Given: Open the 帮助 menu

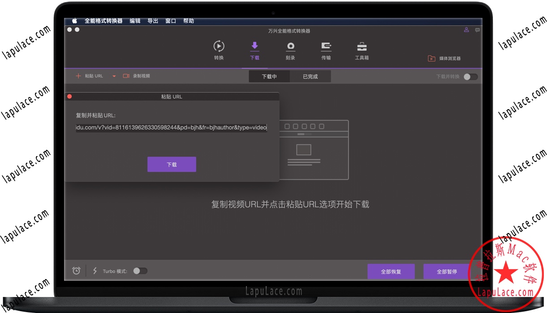Looking at the screenshot, I should coord(189,21).
